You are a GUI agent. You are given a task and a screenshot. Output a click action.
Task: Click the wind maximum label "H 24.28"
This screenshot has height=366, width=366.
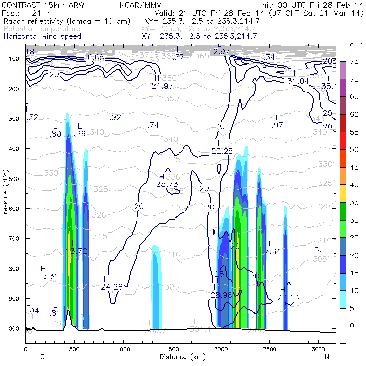pos(112,283)
